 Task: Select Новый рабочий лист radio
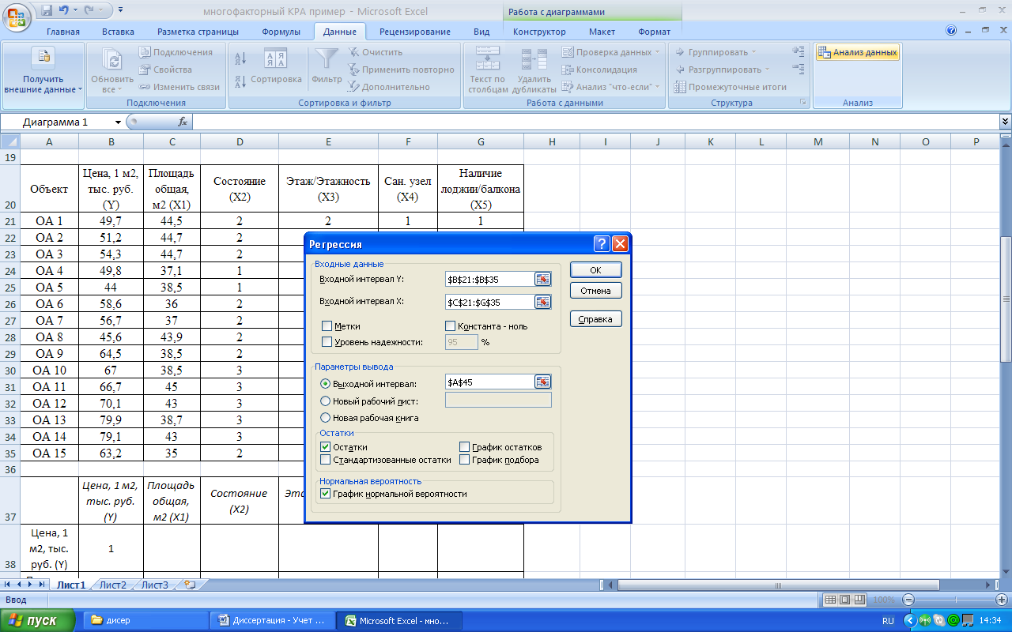325,401
